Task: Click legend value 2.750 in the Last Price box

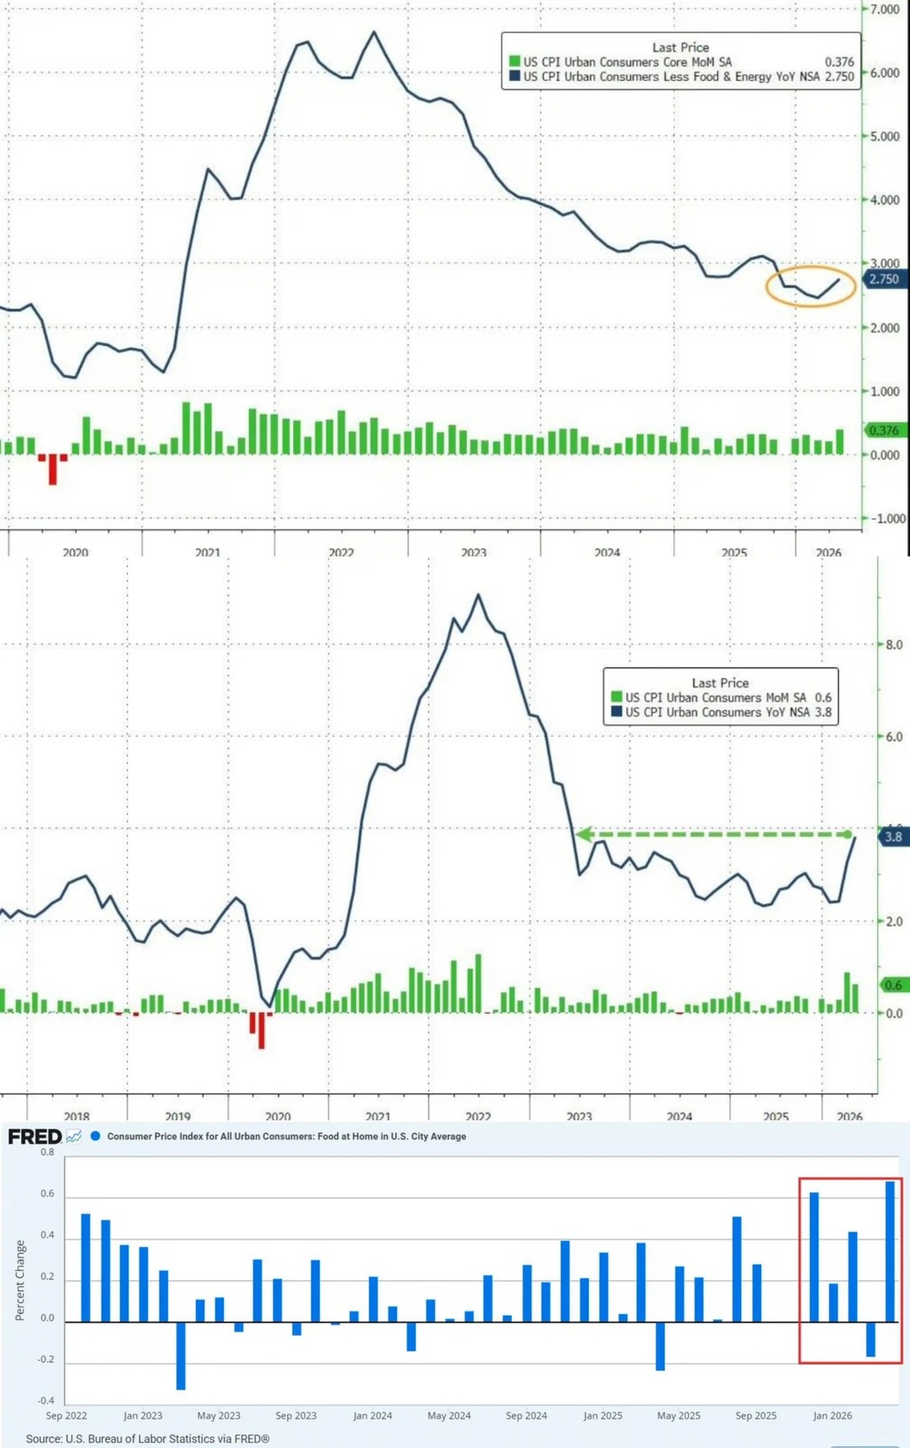Action: [x=839, y=76]
